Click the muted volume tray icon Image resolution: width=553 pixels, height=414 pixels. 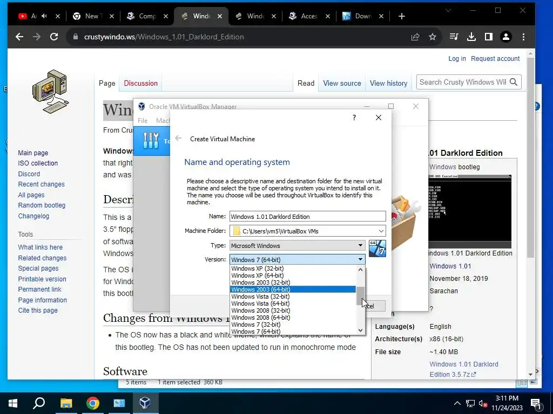(x=483, y=403)
